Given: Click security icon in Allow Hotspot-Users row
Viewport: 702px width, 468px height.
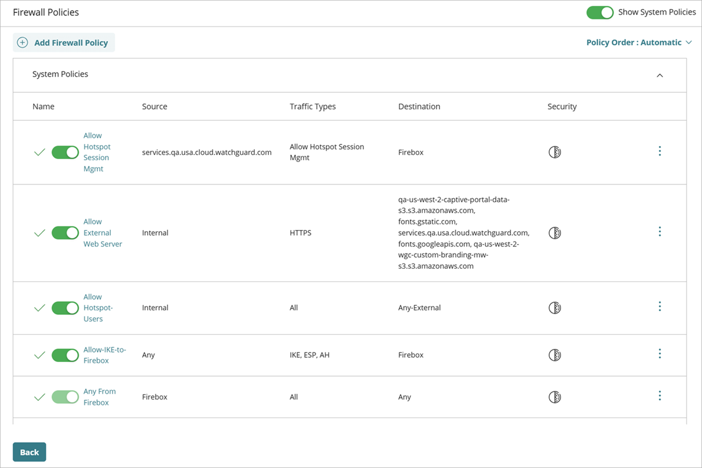Looking at the screenshot, I should click(555, 308).
